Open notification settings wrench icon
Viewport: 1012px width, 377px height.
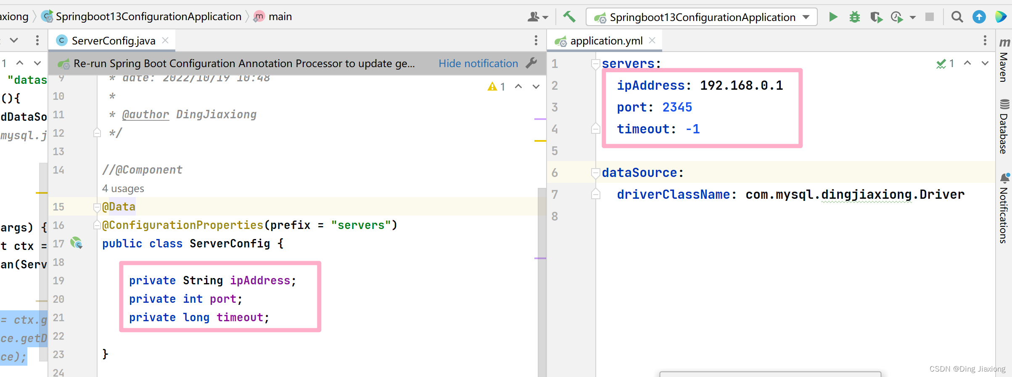coord(531,63)
